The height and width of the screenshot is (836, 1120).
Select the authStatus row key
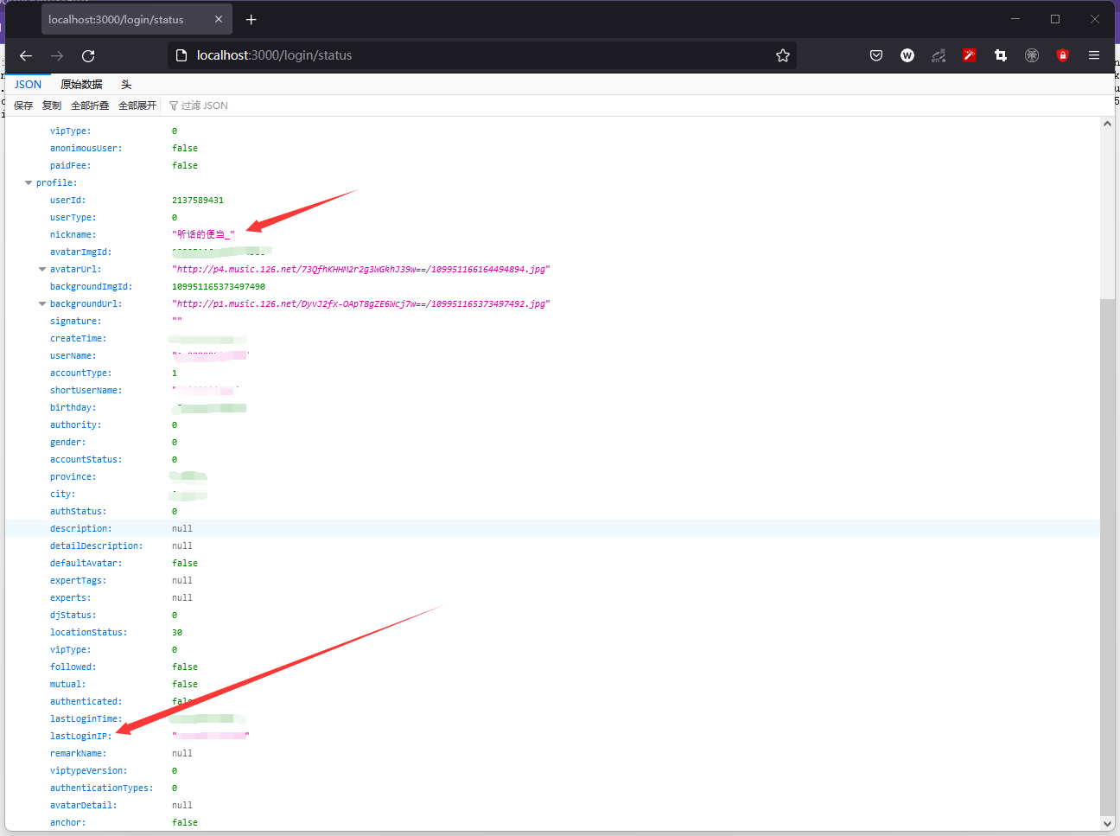pyautogui.click(x=79, y=512)
